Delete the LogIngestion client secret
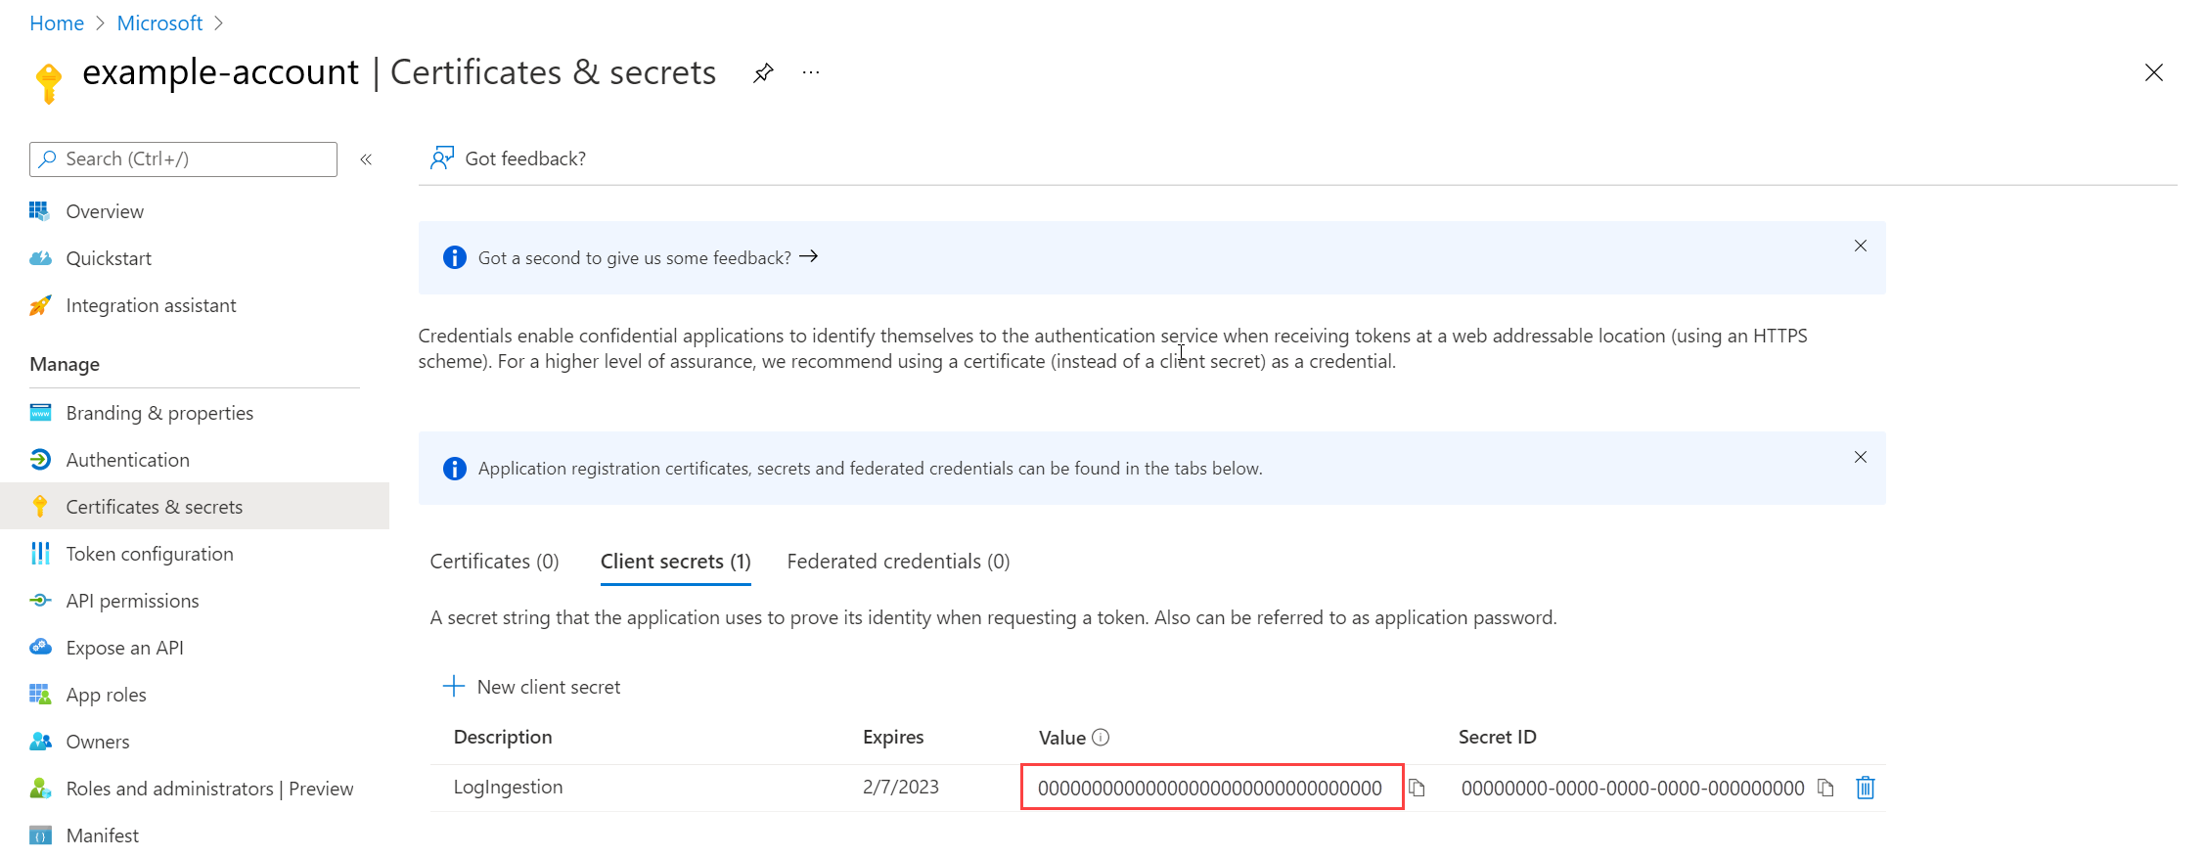The width and height of the screenshot is (2206, 858). [x=1865, y=789]
